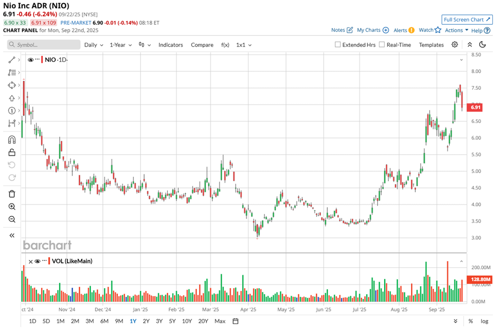Hide the VOL indicator with eye icon
This screenshot has width=494, height=331.
pyautogui.click(x=37, y=261)
